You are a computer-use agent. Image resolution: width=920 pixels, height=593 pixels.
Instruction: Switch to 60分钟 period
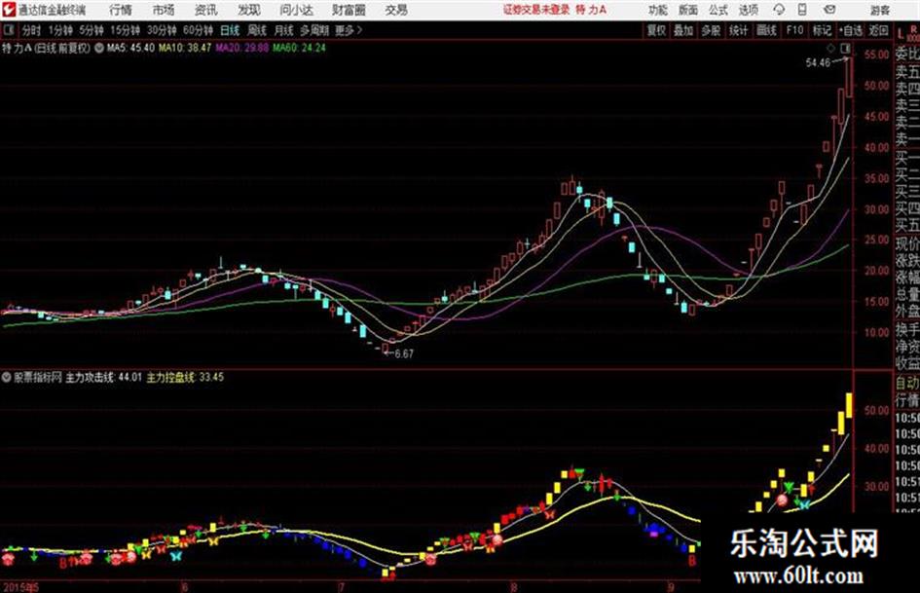[x=199, y=30]
